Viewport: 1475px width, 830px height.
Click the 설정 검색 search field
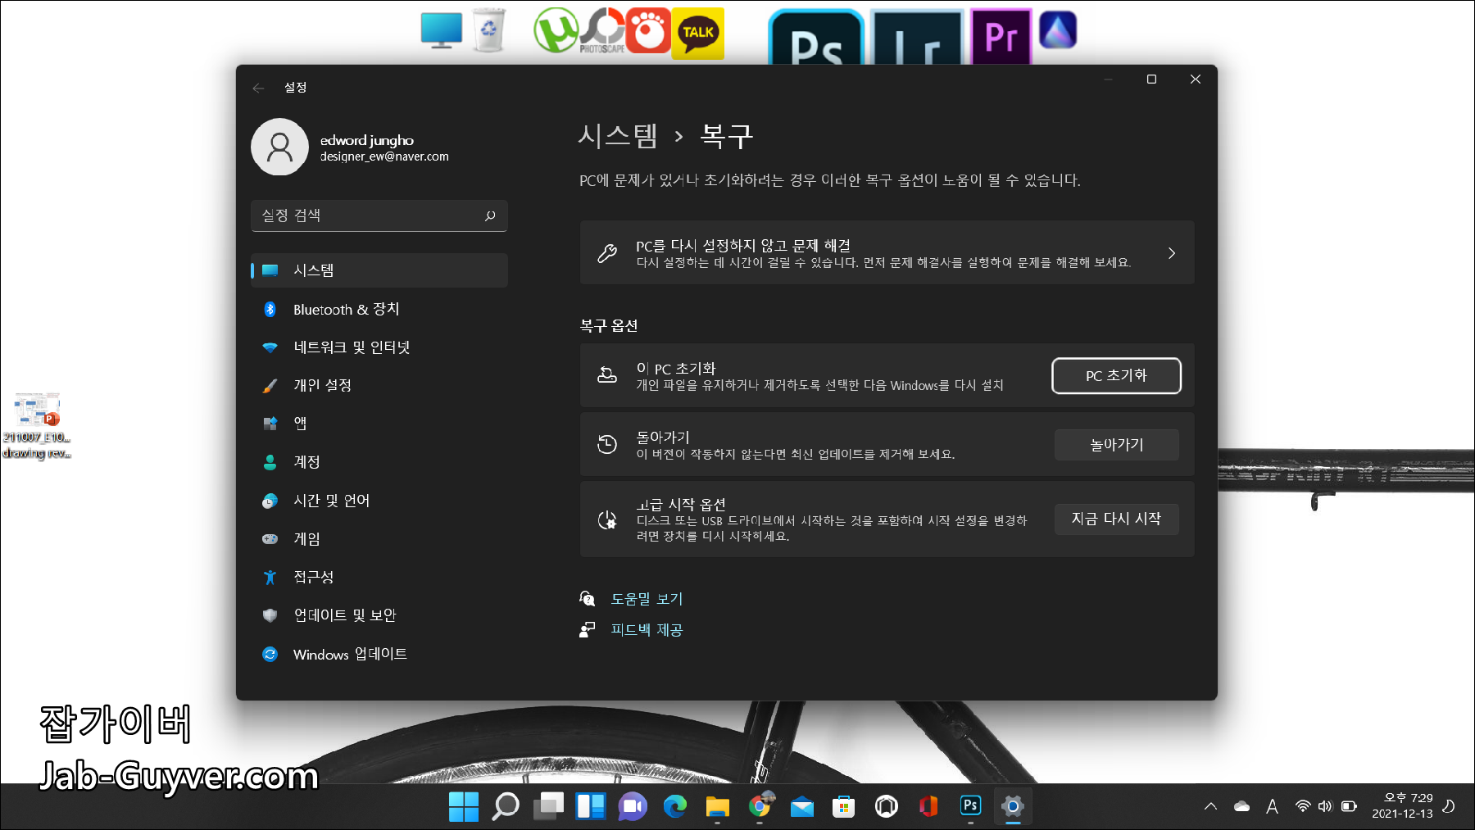click(379, 215)
